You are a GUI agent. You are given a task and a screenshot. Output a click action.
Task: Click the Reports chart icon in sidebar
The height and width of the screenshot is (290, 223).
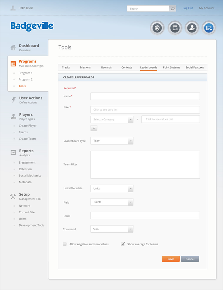(13, 153)
